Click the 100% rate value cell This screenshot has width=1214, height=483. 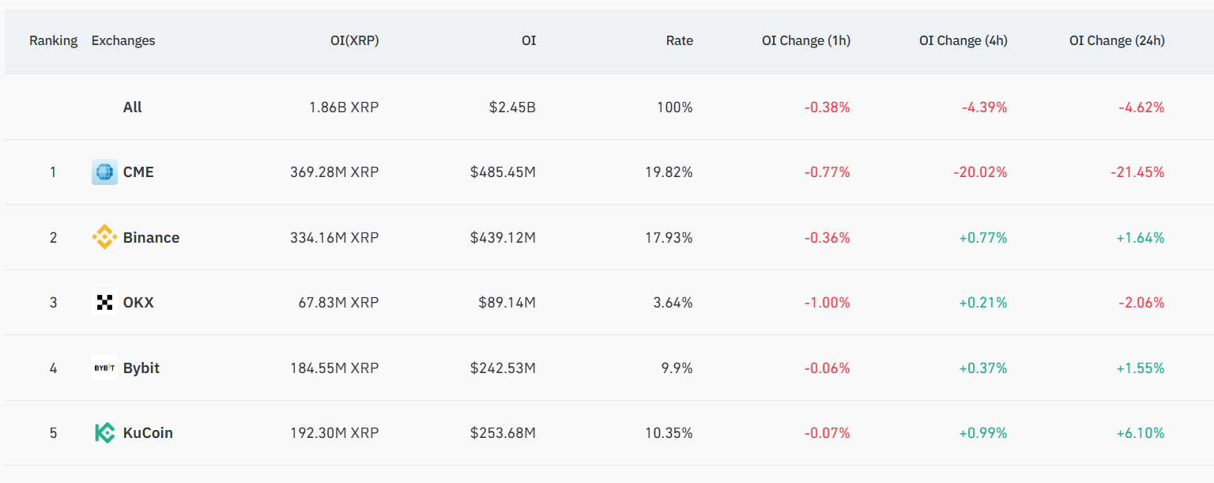tap(676, 107)
